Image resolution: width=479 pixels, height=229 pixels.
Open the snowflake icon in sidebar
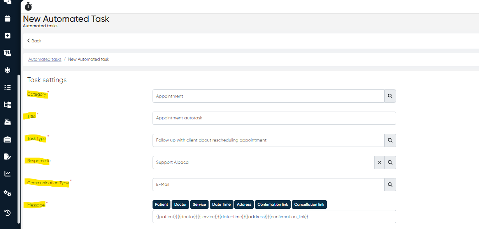(7, 70)
